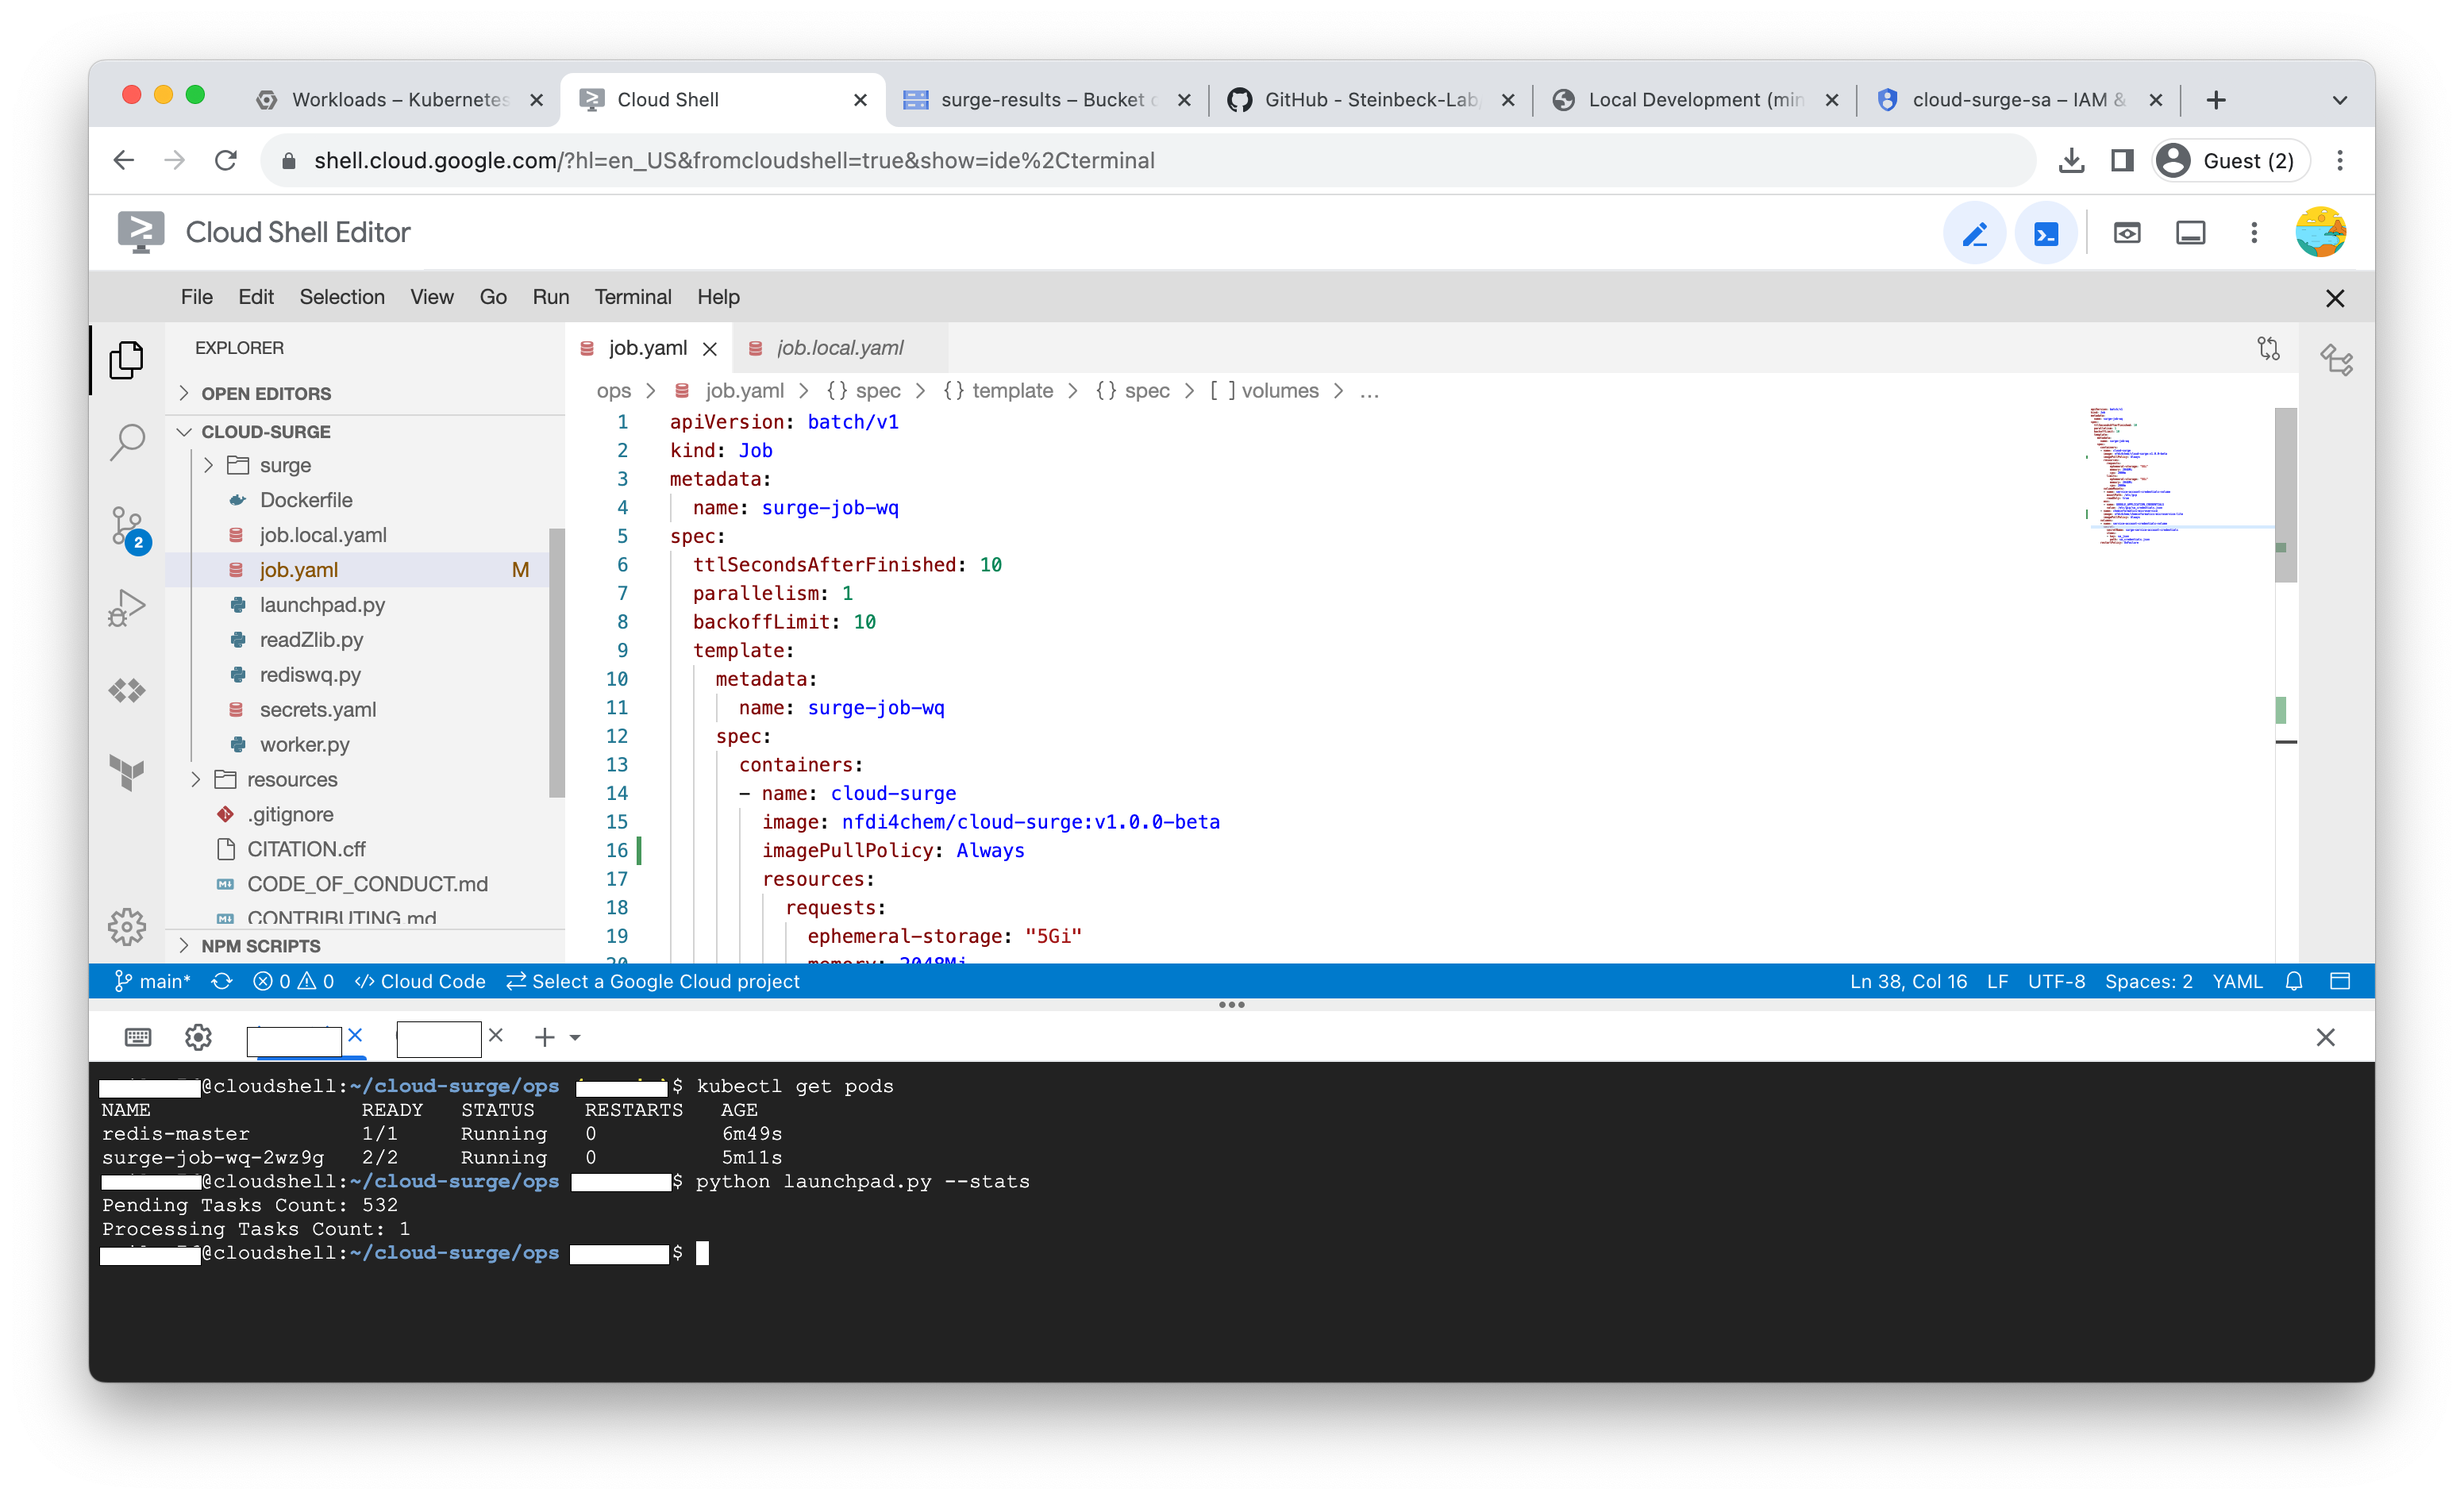Screen dimensions: 2464x1500
Task: Open the tab search dropdown chevron
Action: coord(2339,99)
